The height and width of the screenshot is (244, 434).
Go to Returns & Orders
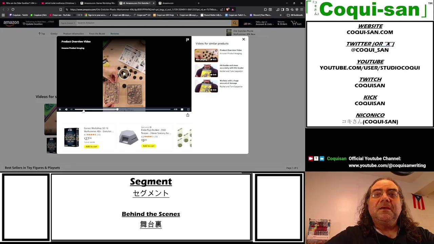tap(282, 23)
